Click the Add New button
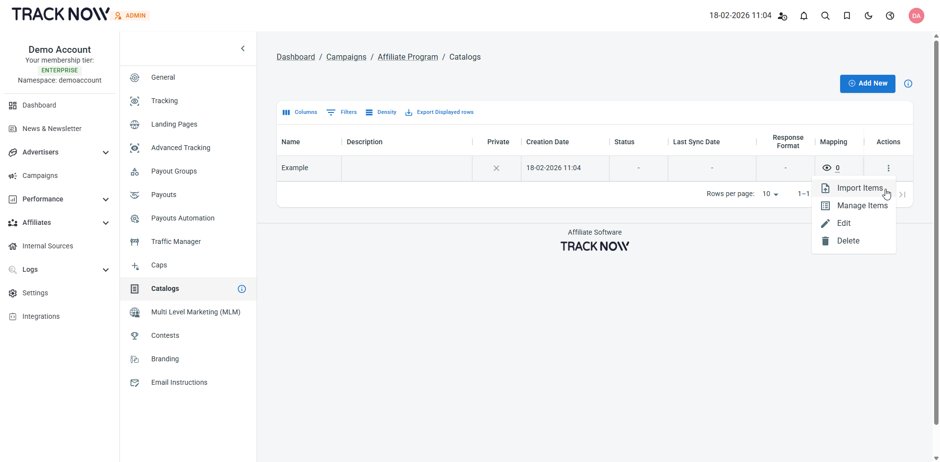The image size is (940, 462). click(x=868, y=84)
